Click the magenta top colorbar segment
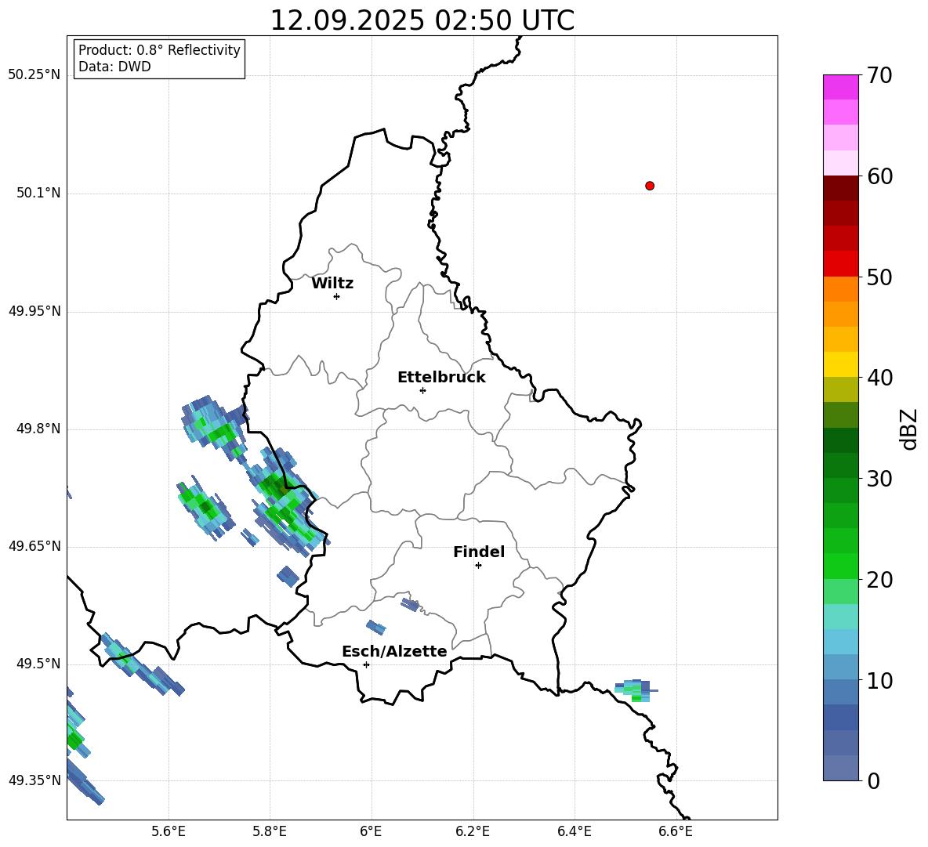Viewport: 928px width, 847px height. 841,87
